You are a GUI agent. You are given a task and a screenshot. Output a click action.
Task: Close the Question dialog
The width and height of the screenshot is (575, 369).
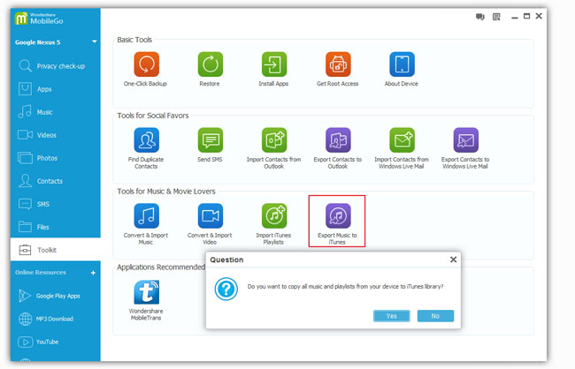(453, 260)
